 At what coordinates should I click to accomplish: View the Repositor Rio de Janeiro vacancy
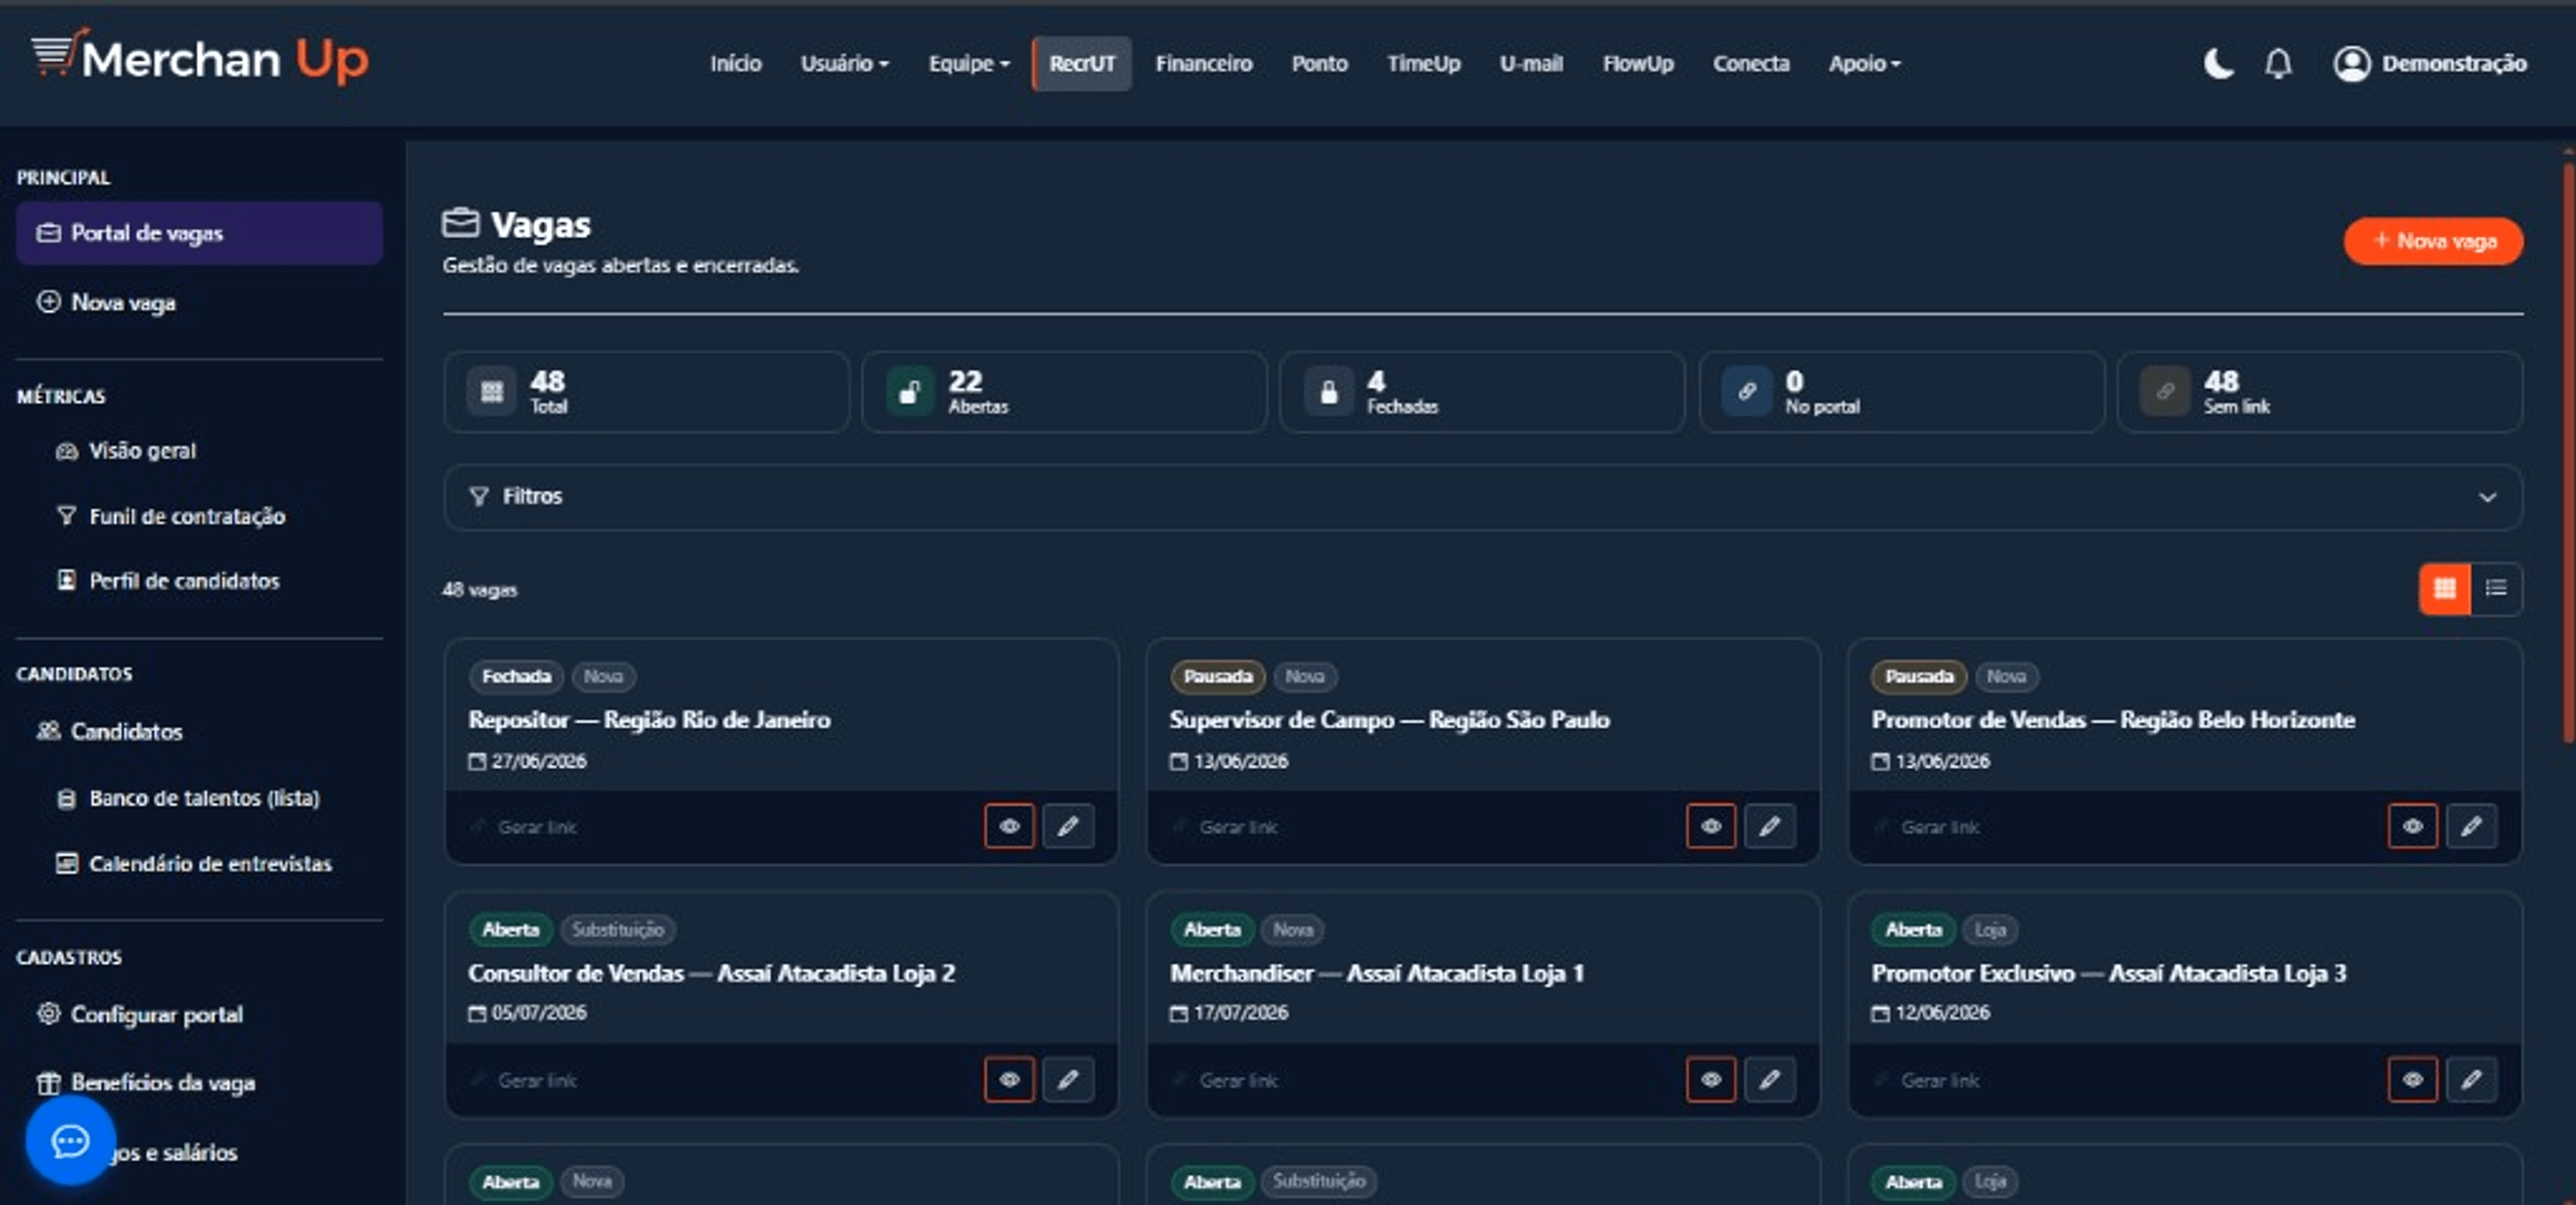[x=1009, y=826]
